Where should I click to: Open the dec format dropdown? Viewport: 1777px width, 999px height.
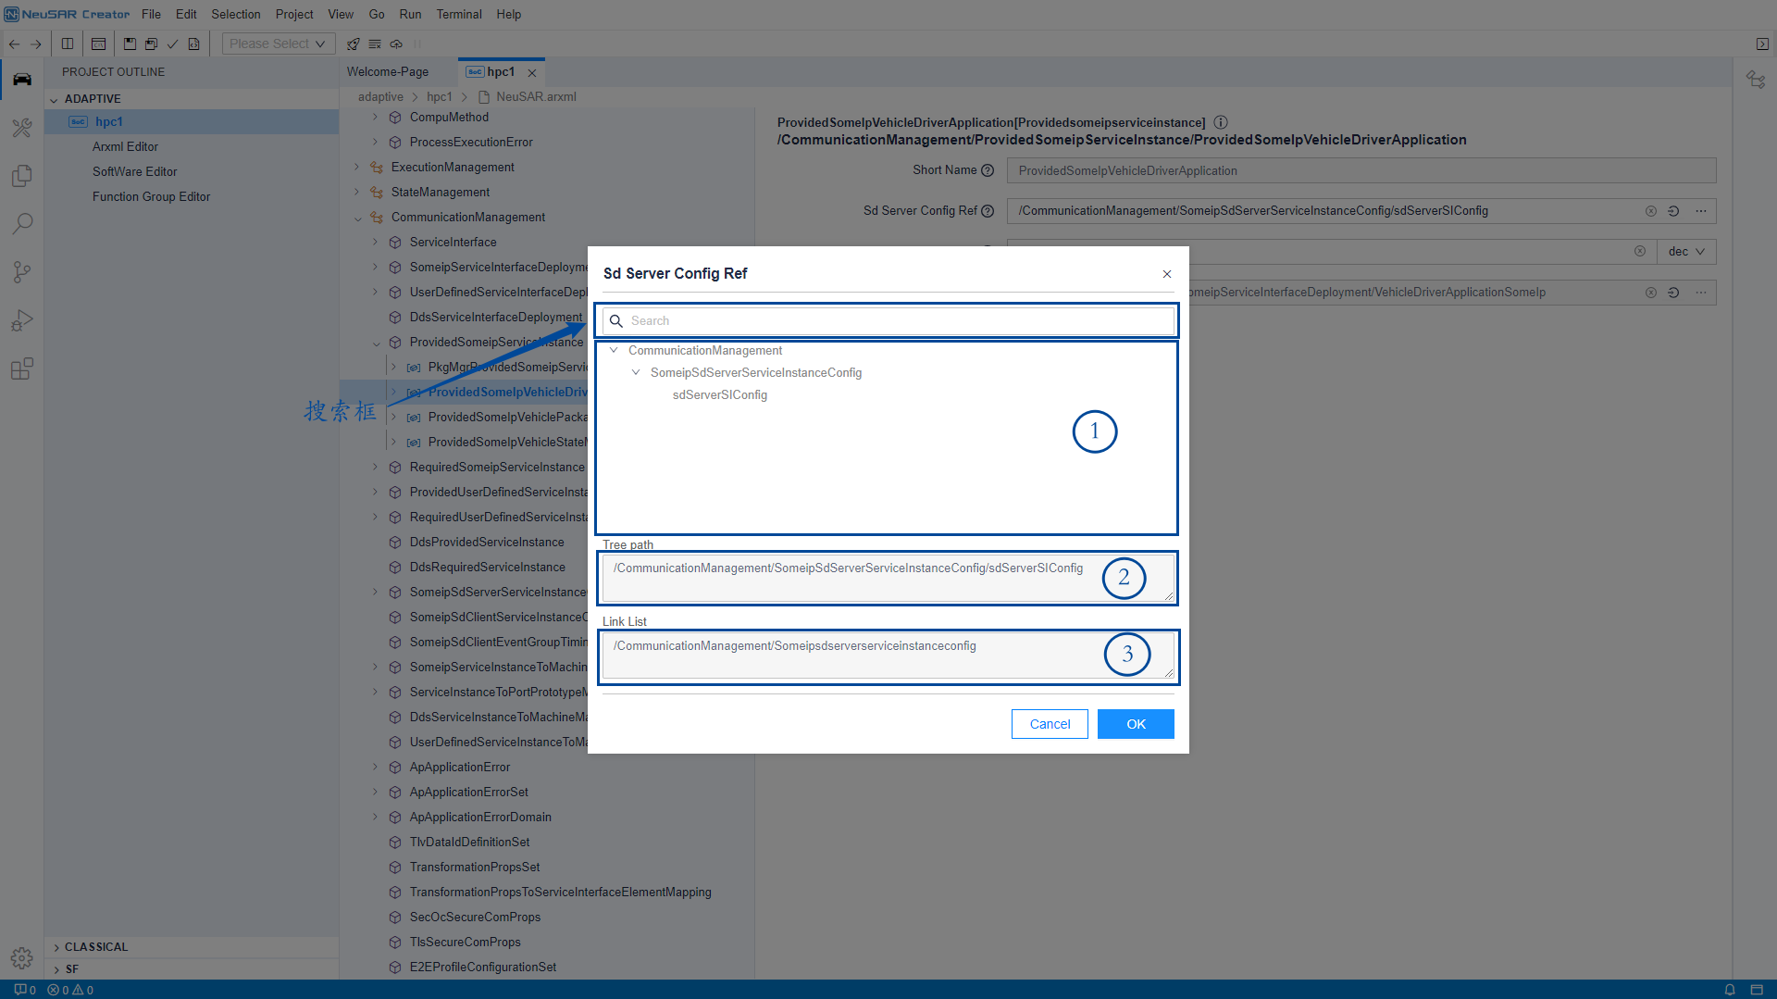click(x=1685, y=252)
